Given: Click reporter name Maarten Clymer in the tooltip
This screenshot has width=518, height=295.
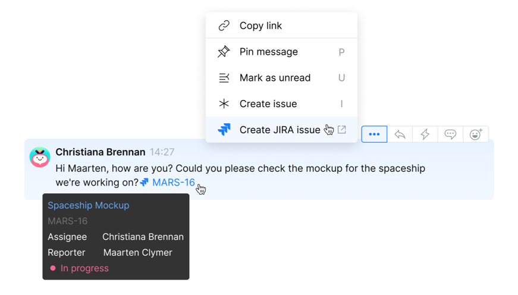Looking at the screenshot, I should coord(137,252).
